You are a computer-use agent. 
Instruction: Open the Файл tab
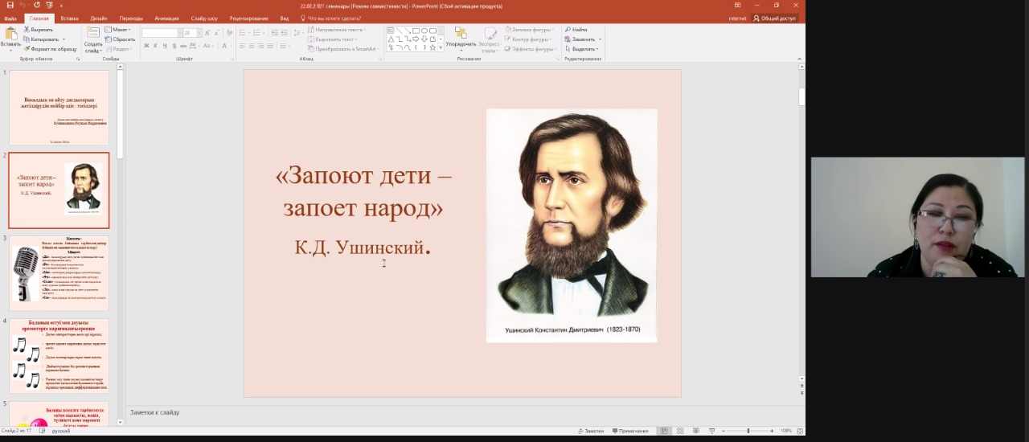(x=10, y=18)
